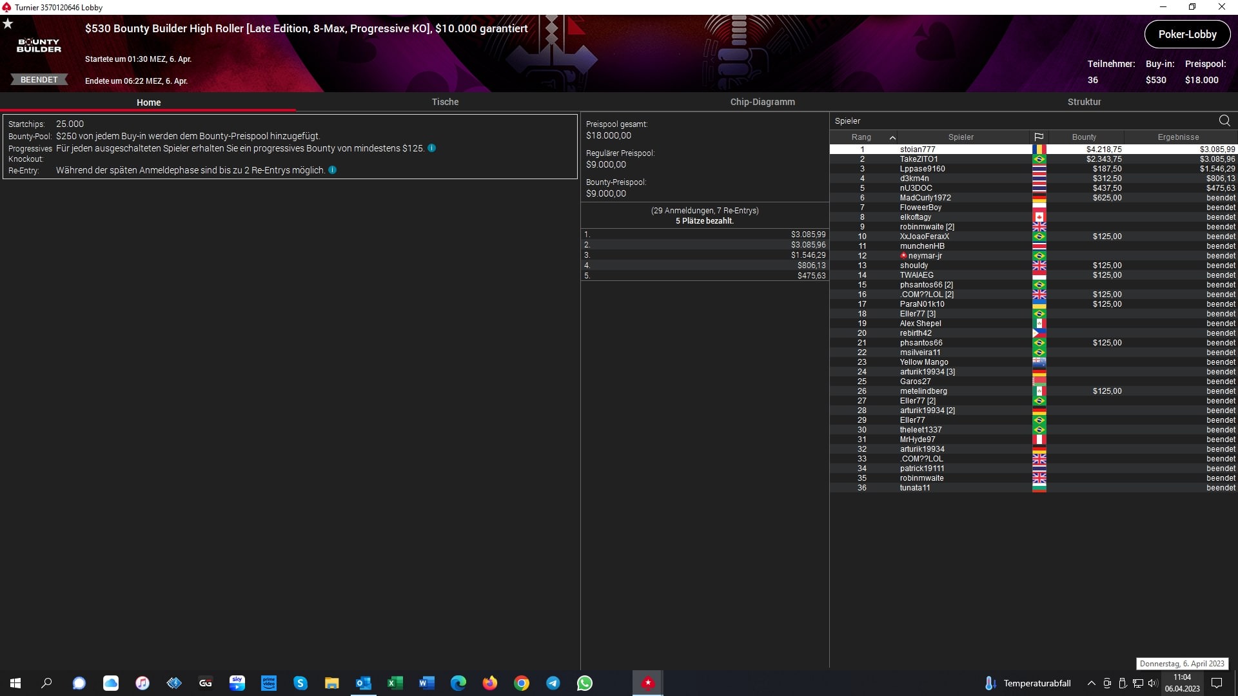Show hidden system tray icons
The width and height of the screenshot is (1238, 696).
[x=1091, y=683]
